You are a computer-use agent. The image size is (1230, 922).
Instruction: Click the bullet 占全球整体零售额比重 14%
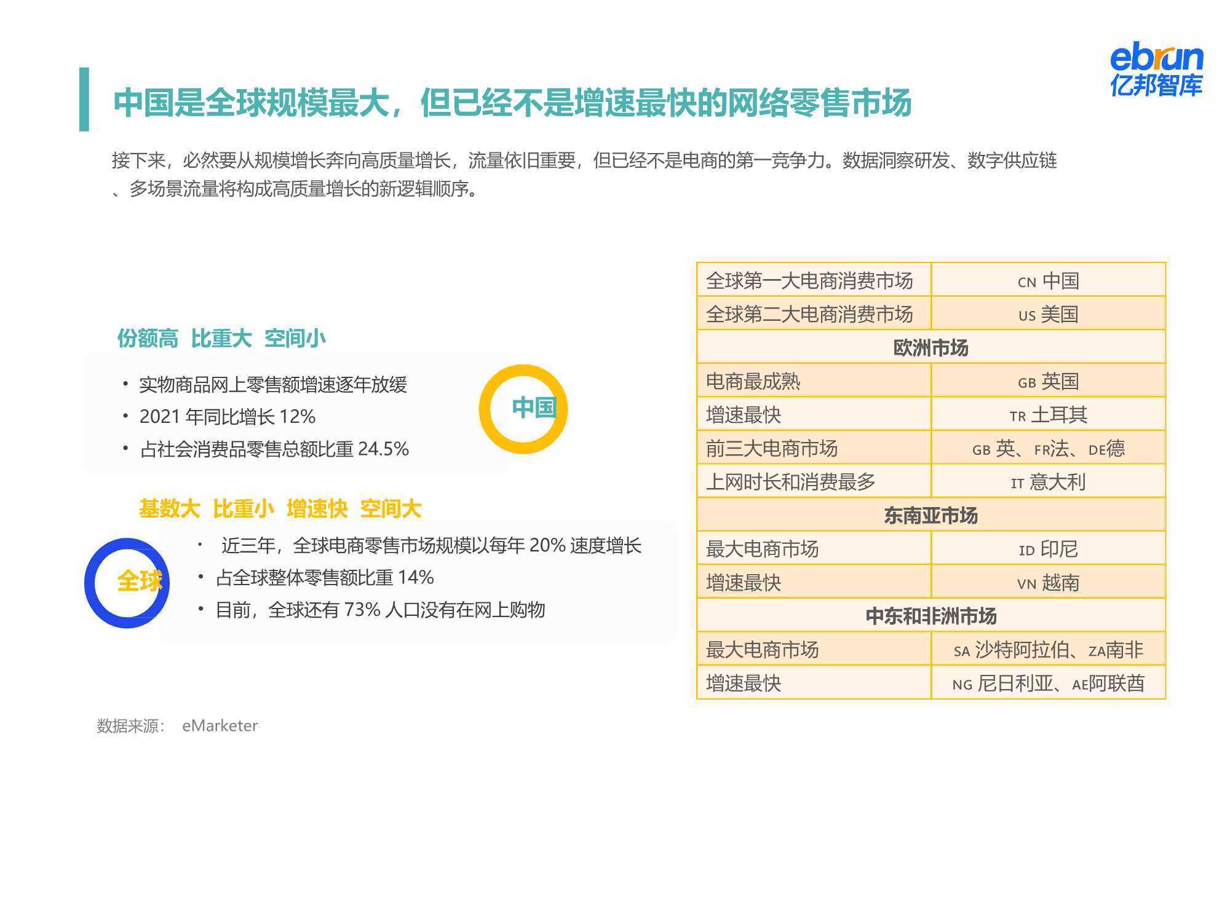[325, 577]
